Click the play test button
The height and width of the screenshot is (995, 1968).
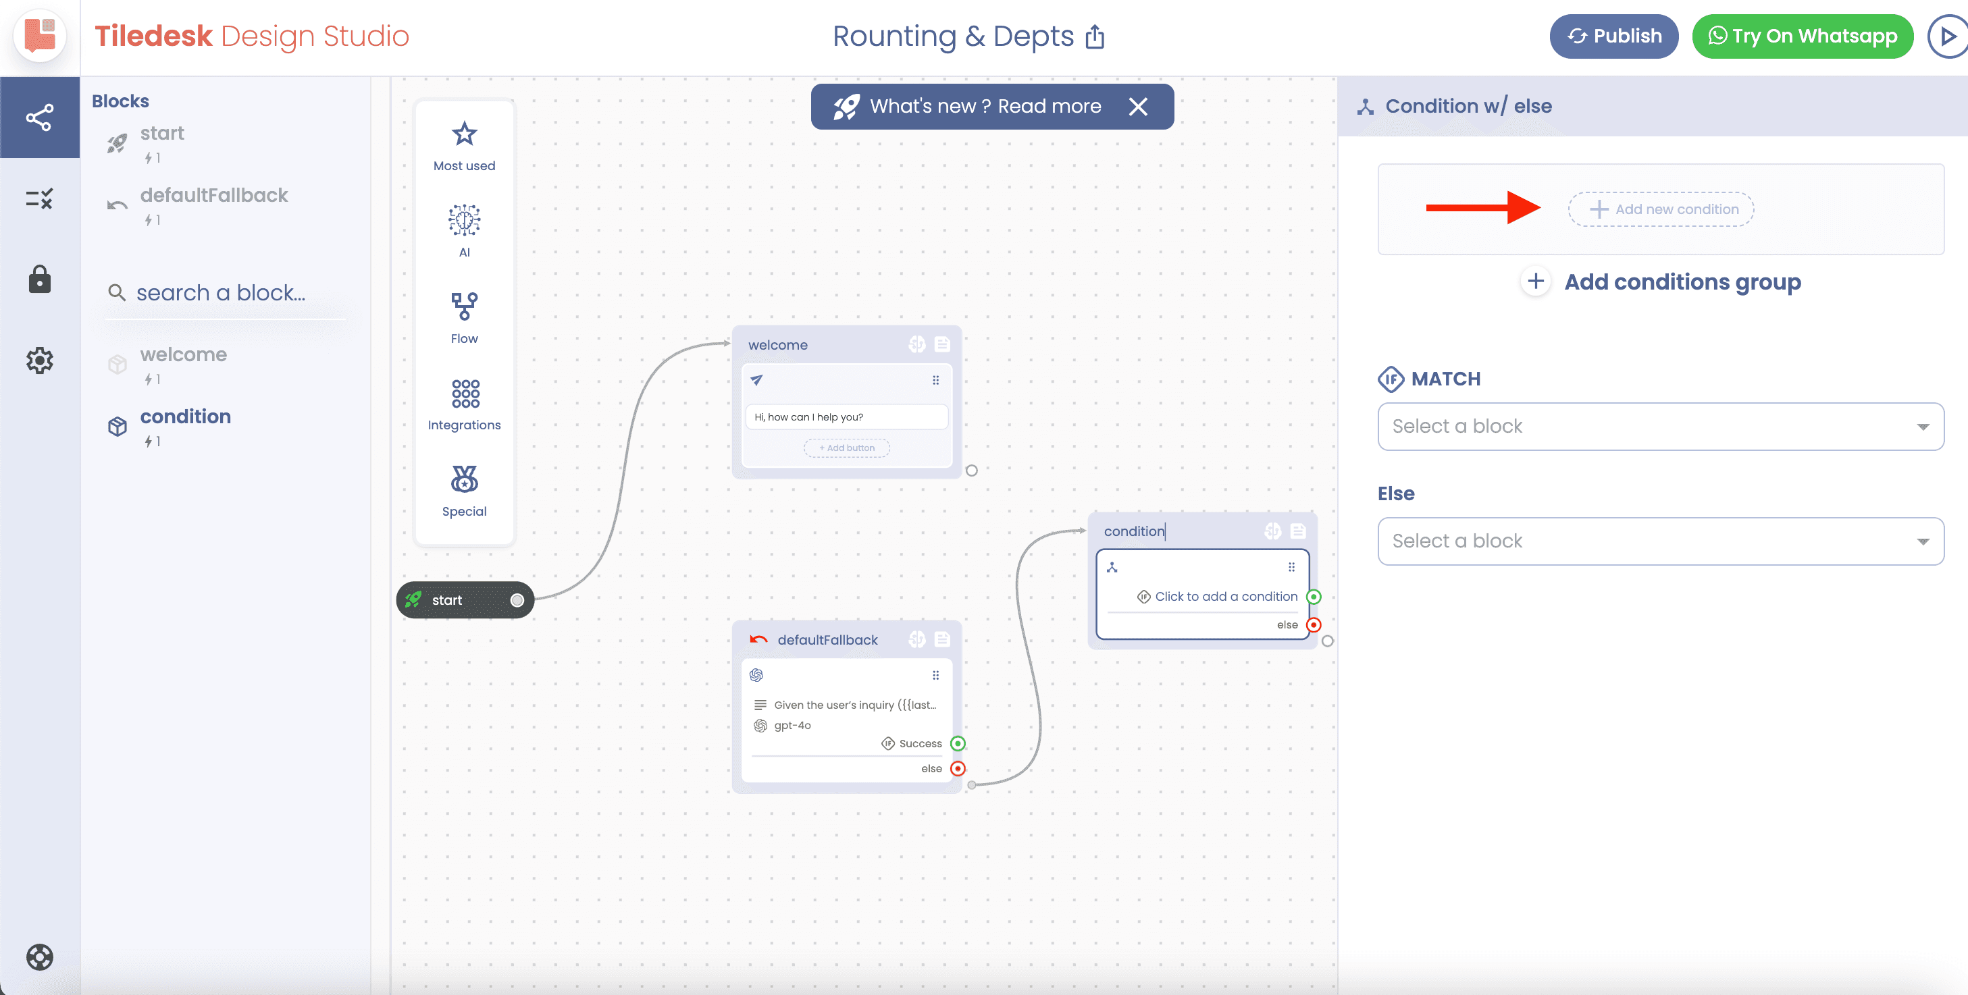click(1947, 36)
